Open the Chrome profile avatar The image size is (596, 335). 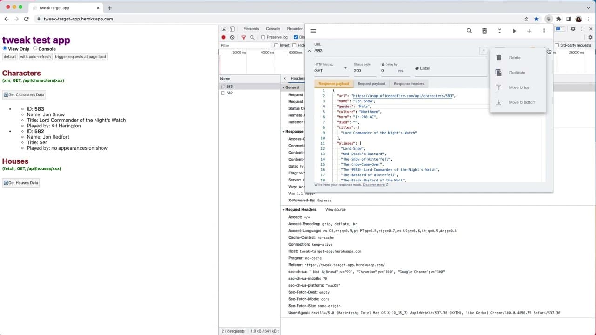[579, 19]
